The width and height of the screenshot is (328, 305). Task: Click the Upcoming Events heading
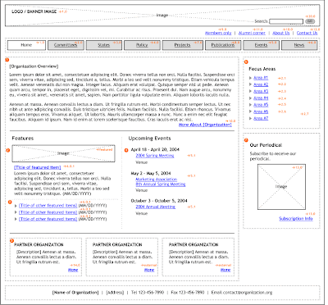pos(149,139)
